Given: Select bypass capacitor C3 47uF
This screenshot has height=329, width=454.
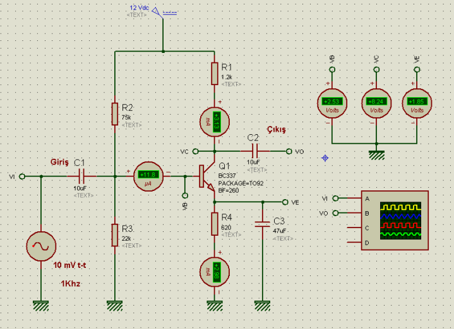Looking at the screenshot, I should [x=262, y=222].
